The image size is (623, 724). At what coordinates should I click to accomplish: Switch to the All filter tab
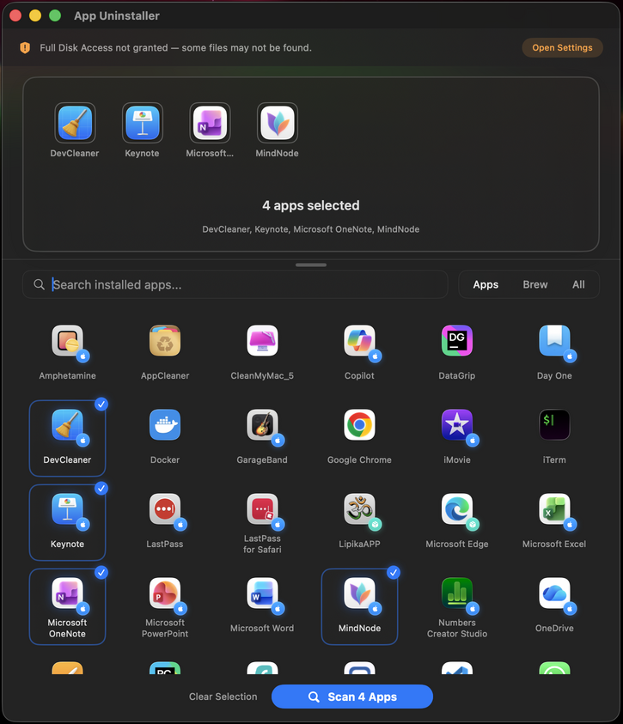pos(578,284)
